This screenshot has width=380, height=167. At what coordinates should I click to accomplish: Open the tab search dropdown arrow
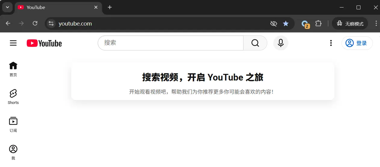click(x=8, y=7)
